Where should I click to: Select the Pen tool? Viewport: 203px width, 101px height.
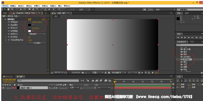33,9
